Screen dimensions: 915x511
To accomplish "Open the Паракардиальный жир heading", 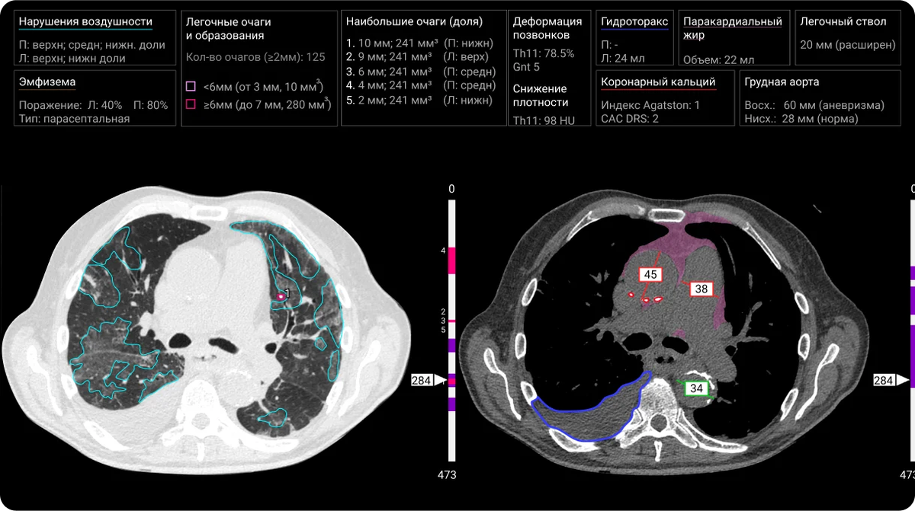I will click(733, 28).
